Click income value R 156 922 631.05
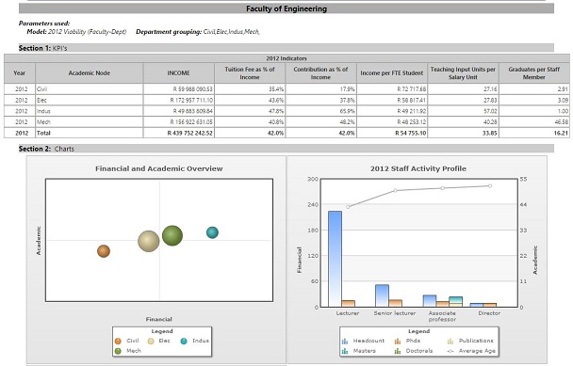573x366 pixels. pos(191,122)
